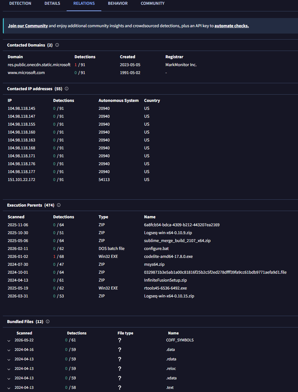The height and width of the screenshot is (392, 298).
Task: Click autonomous system 54113 value
Action: click(x=104, y=179)
